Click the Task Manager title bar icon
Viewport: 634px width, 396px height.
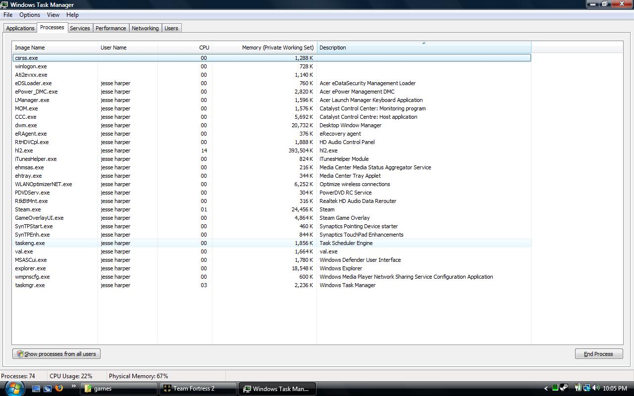[4, 4]
